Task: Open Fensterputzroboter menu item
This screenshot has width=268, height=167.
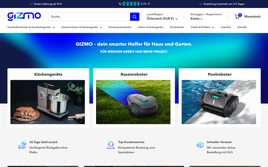Action: (x=120, y=27)
